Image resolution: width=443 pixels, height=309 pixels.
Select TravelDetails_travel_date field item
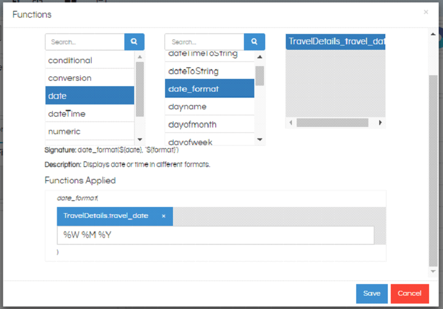click(x=336, y=41)
